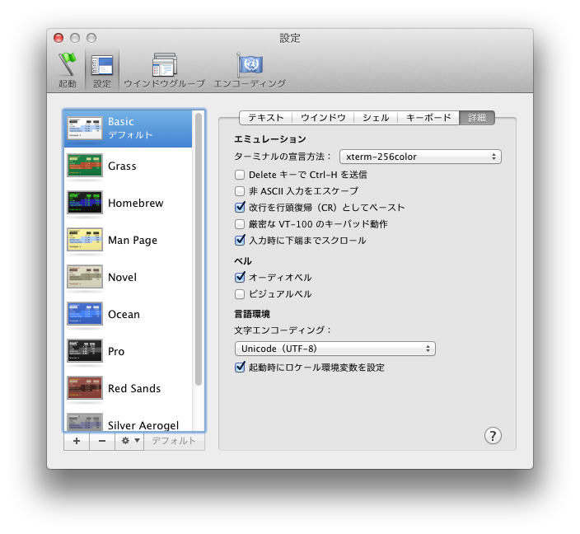Viewport: 580px width, 534px height.
Task: Select the Homebrew profile name
Action: (x=135, y=204)
